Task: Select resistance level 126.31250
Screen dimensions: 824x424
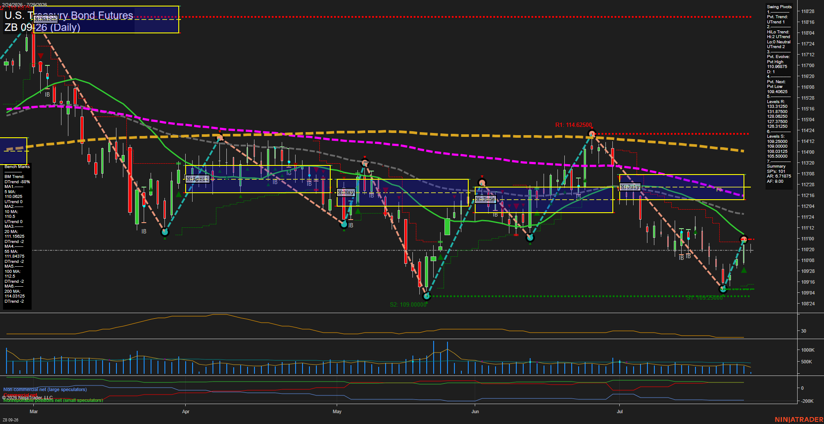Action: pyautogui.click(x=777, y=126)
